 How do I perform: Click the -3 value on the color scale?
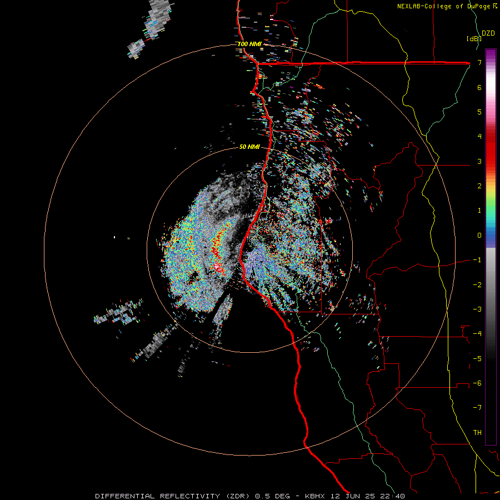[x=477, y=309]
